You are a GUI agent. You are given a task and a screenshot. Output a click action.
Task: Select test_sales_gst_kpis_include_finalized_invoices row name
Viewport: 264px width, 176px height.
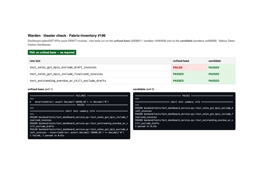pyautogui.click(x=66, y=74)
